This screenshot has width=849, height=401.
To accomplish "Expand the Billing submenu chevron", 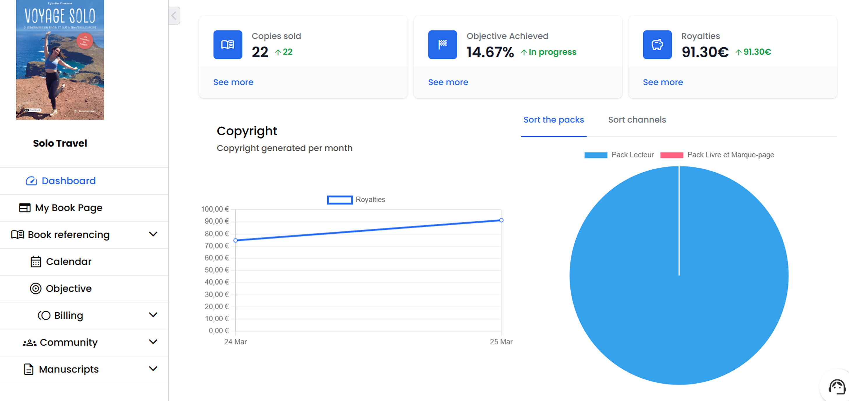I will coord(153,315).
